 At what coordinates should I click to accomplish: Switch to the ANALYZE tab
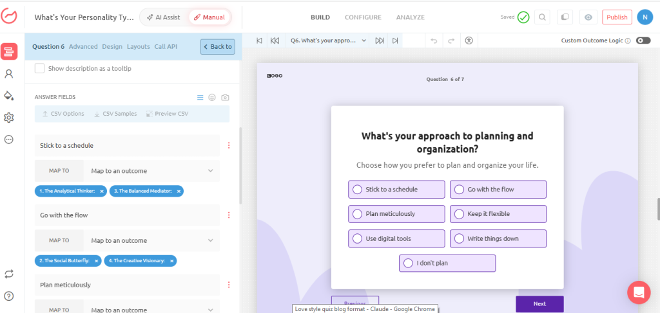click(x=411, y=17)
